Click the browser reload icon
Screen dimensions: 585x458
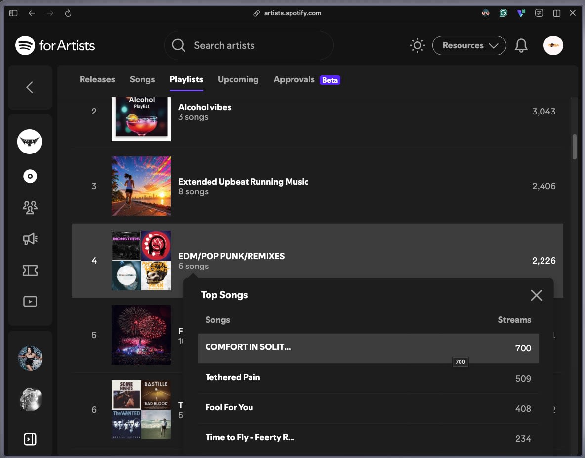tap(68, 13)
